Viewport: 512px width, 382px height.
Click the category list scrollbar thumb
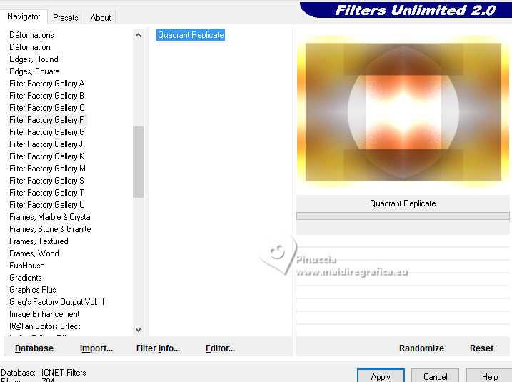(138, 162)
